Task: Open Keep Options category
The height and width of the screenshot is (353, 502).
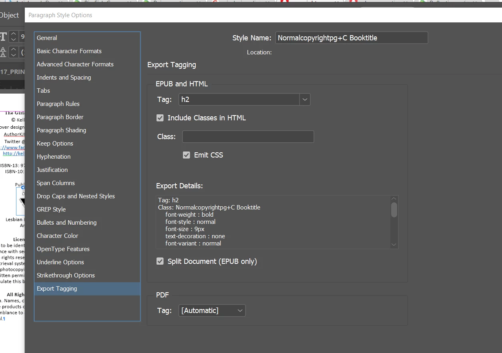Action: [x=87, y=144]
